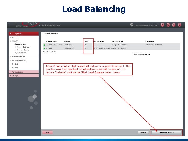The height and width of the screenshot is (141, 188).
Task: Click the EPs value 0 cell
Action: pos(85,48)
